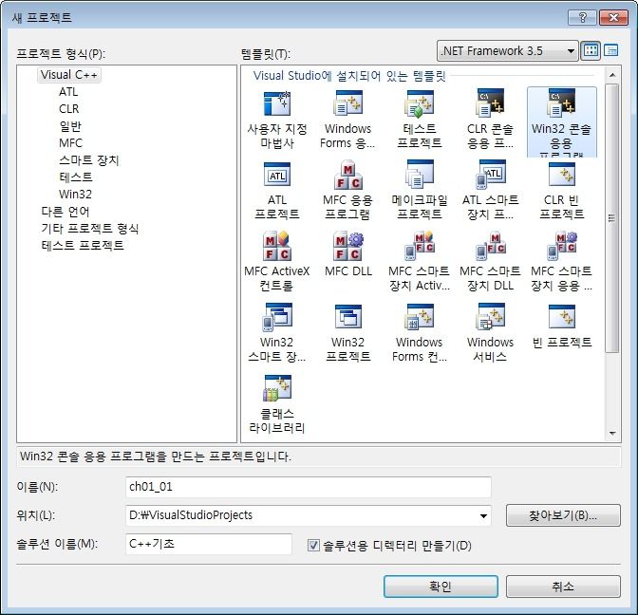
Task: Select 다른 언어 project type
Action: [66, 212]
